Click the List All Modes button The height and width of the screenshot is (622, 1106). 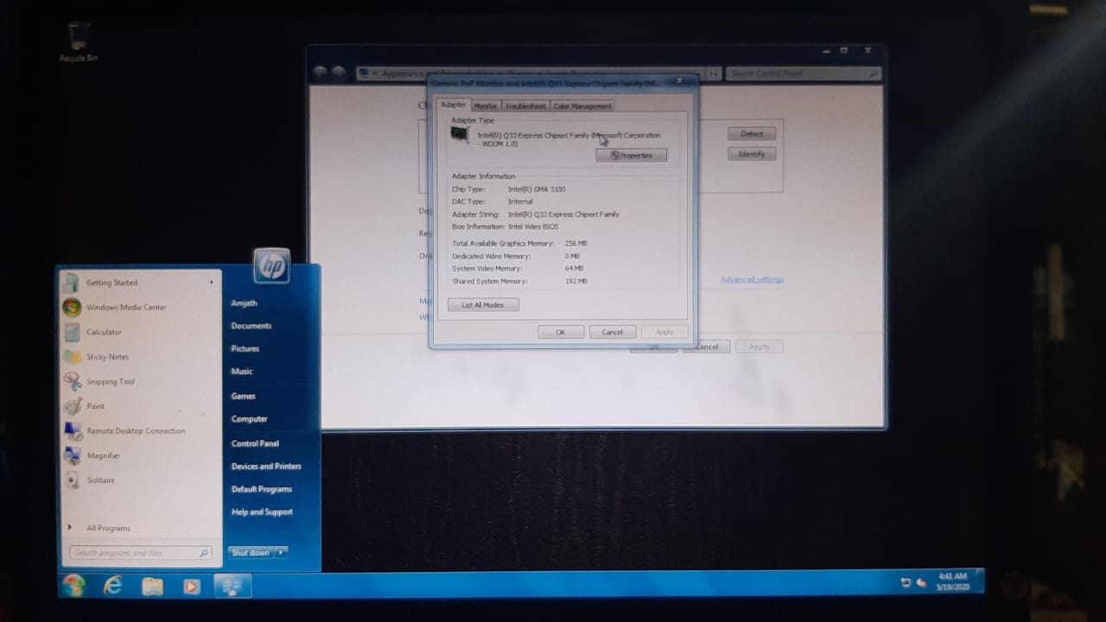tap(482, 304)
